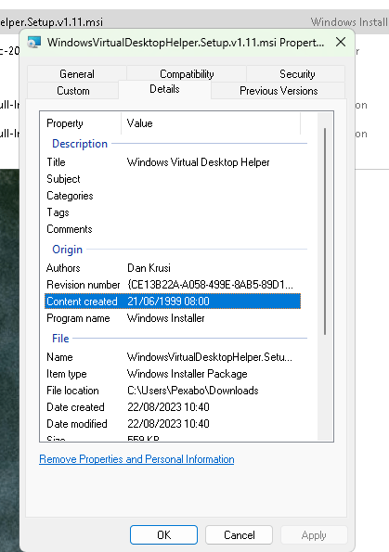Click Remove Properties and Personal Information link

click(136, 459)
